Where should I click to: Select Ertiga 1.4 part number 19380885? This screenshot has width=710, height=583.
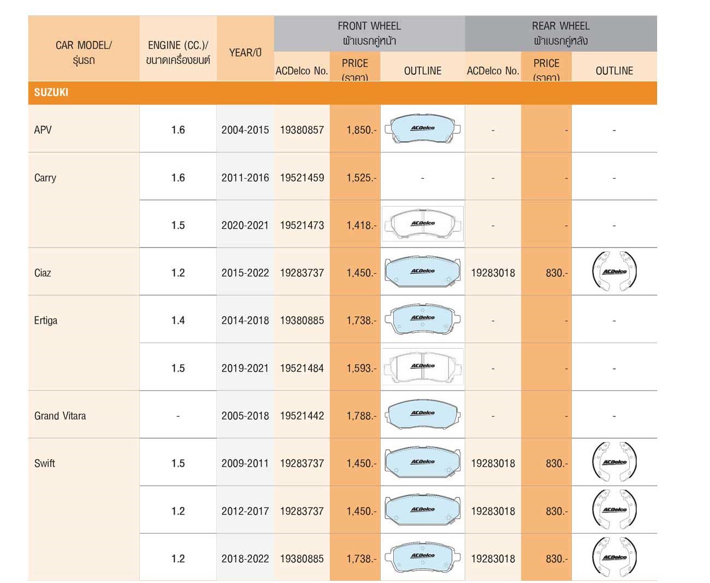coord(302,320)
